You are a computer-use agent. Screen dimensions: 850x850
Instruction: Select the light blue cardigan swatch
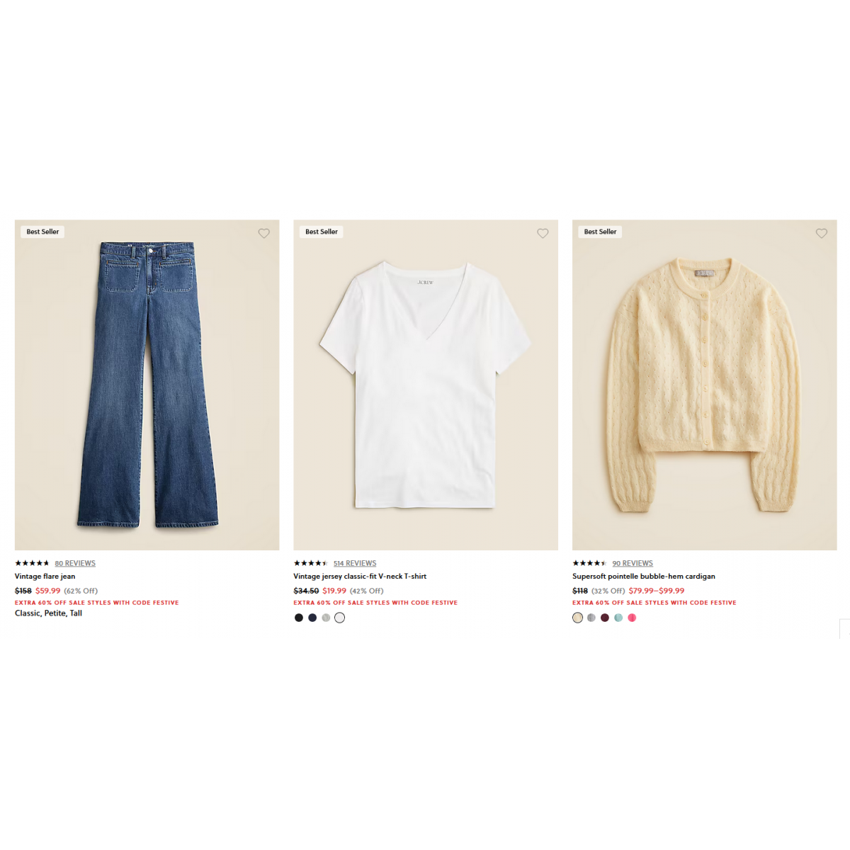(618, 618)
